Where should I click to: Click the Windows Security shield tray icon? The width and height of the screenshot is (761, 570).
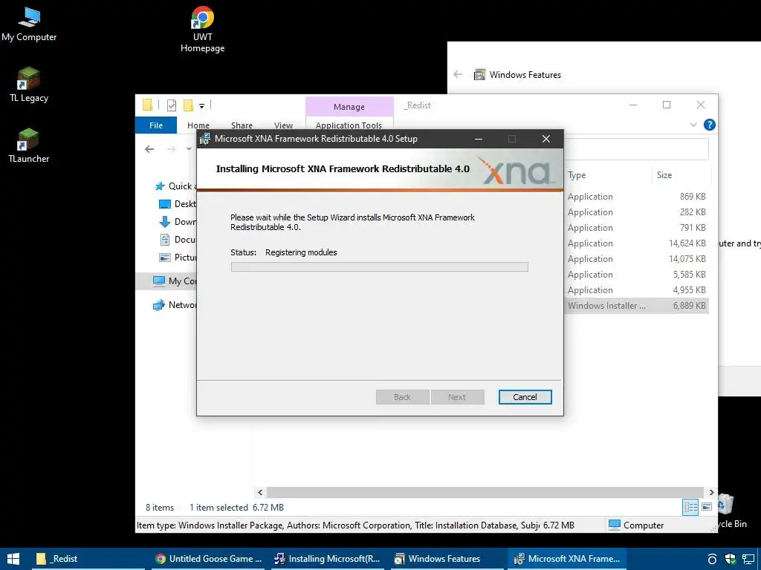coord(731,559)
